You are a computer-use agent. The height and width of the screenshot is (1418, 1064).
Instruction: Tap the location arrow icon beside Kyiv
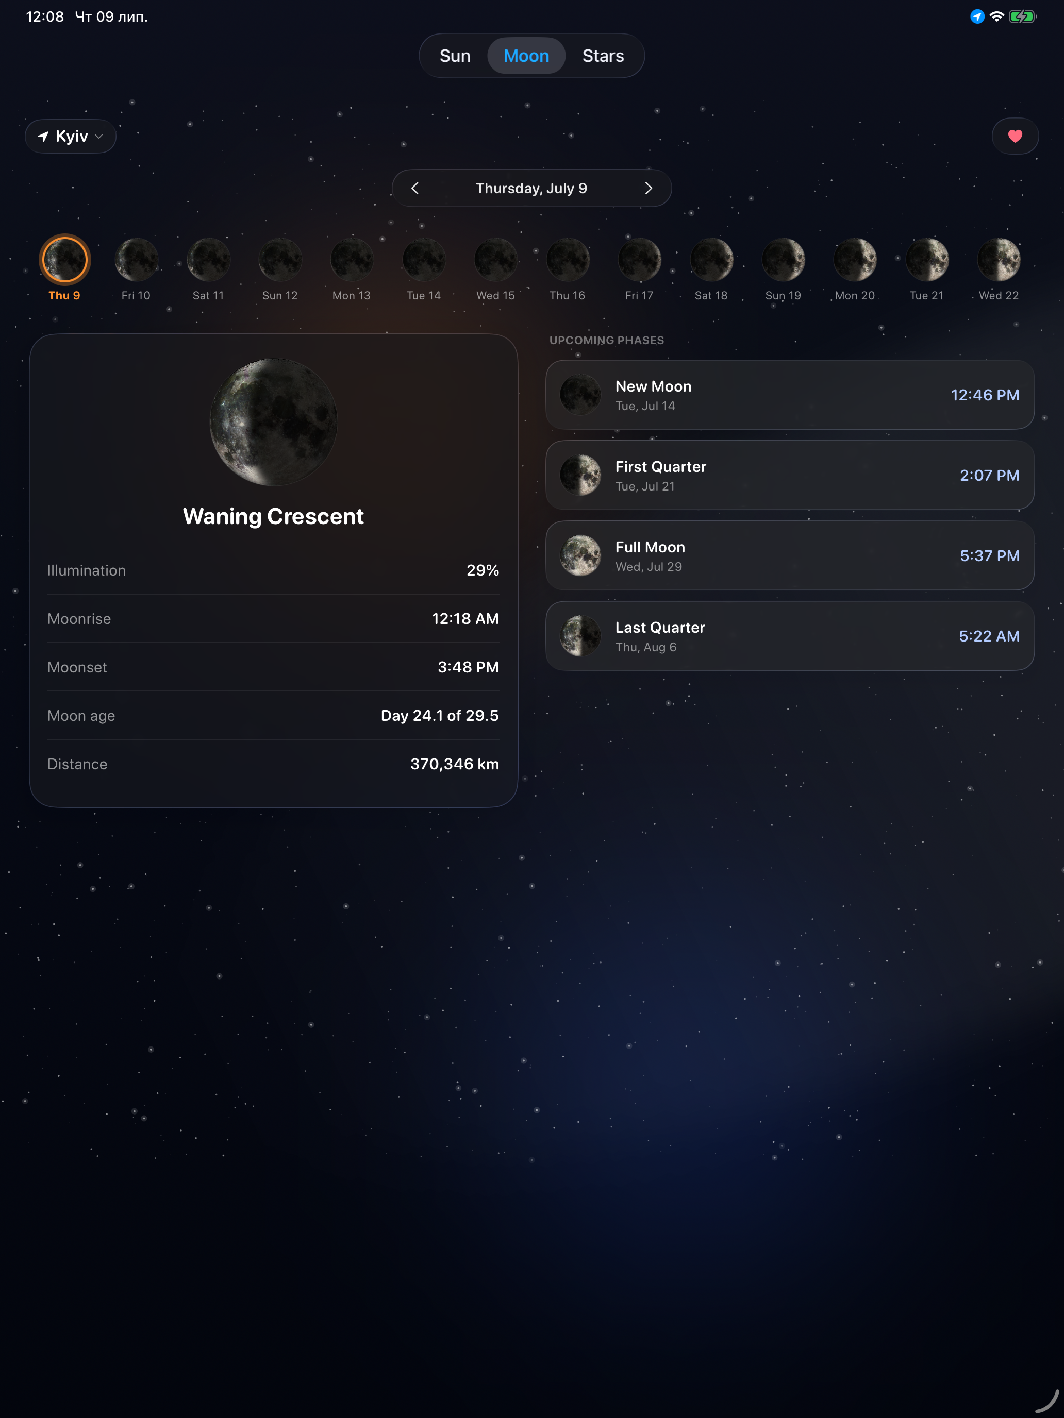[x=44, y=136]
